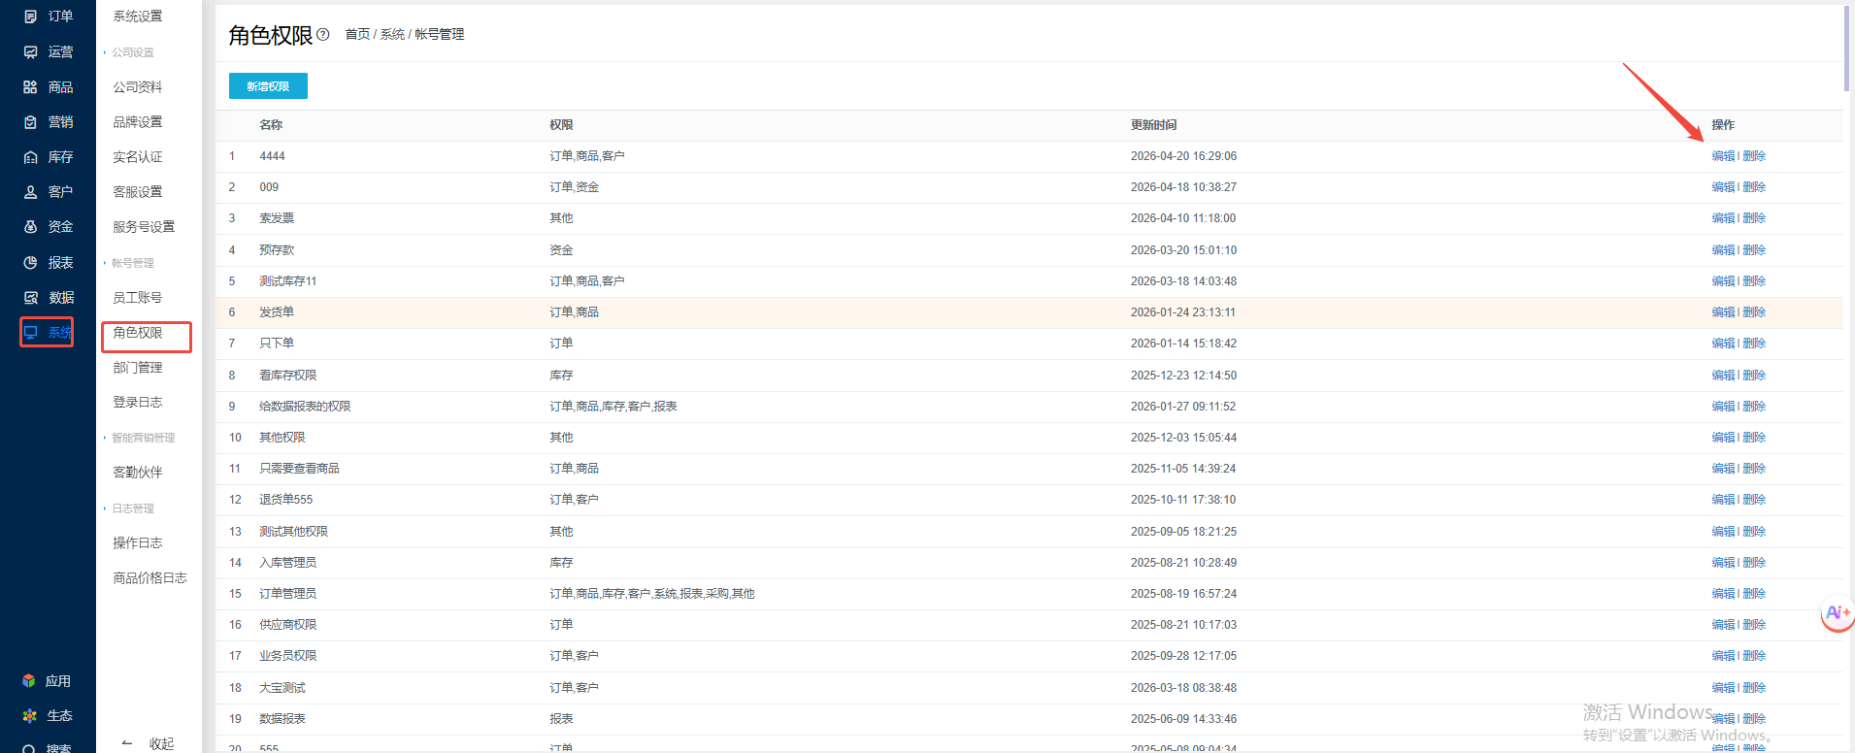
Task: Open the 数据 sidebar icon
Action: (x=30, y=298)
